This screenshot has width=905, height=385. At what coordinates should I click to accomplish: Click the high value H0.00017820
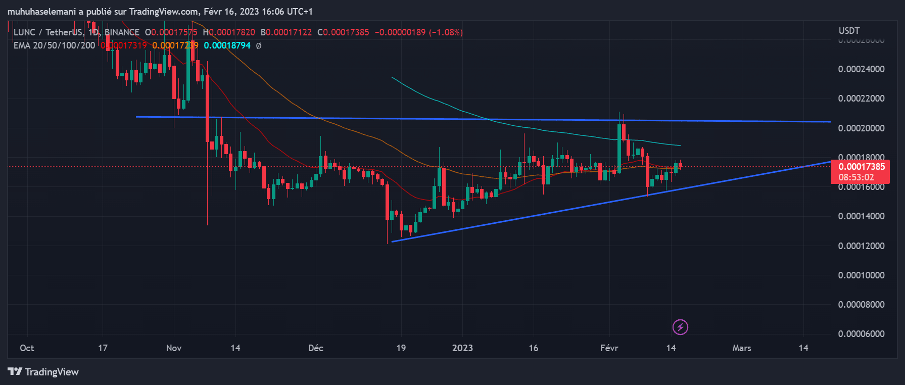click(229, 32)
